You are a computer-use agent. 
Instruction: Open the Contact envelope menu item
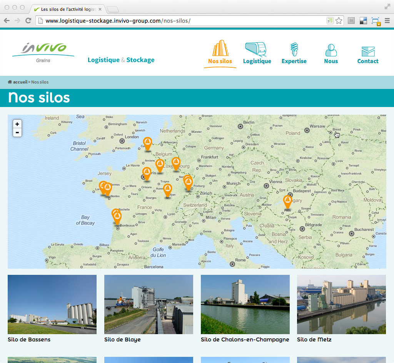click(x=368, y=55)
